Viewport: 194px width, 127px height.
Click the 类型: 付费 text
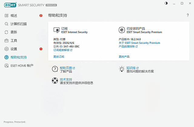coord(59,39)
